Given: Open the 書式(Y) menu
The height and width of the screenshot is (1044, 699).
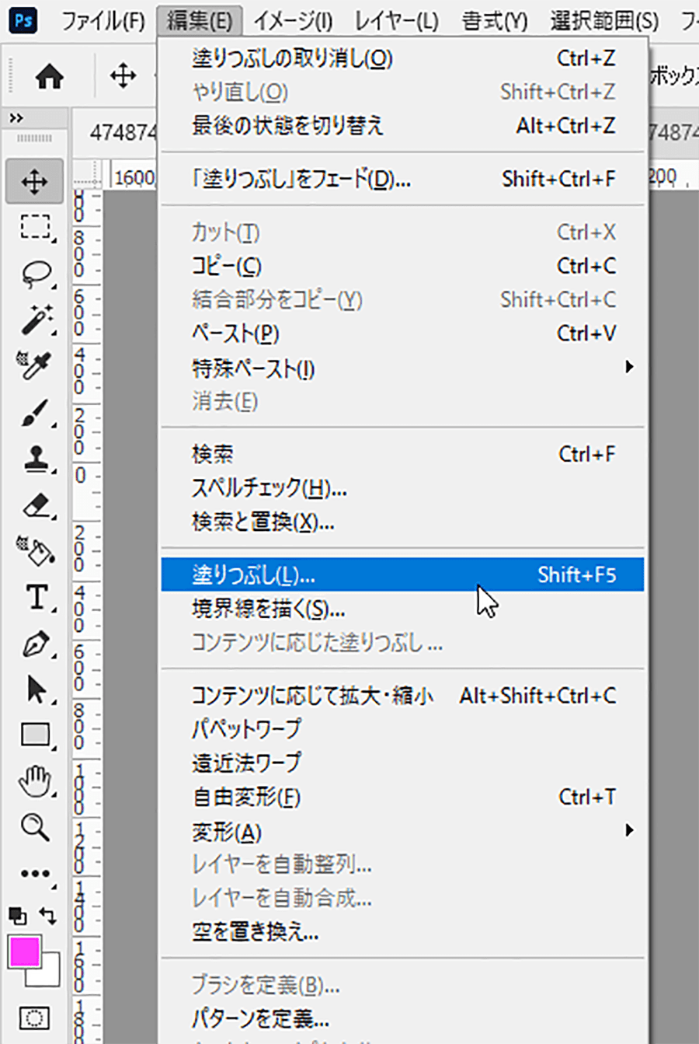Looking at the screenshot, I should click(x=494, y=21).
